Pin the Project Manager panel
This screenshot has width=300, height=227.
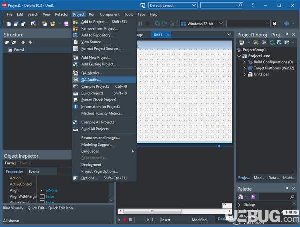pyautogui.click(x=287, y=34)
